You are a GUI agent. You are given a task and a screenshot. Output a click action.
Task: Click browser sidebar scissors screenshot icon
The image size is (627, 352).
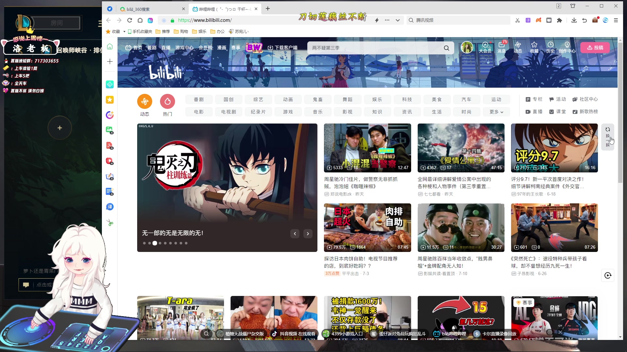[110, 223]
